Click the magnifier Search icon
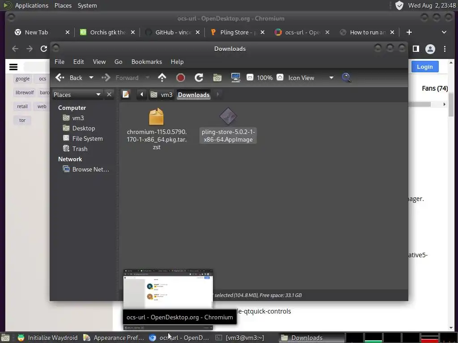Image resolution: width=458 pixels, height=343 pixels. pyautogui.click(x=347, y=78)
